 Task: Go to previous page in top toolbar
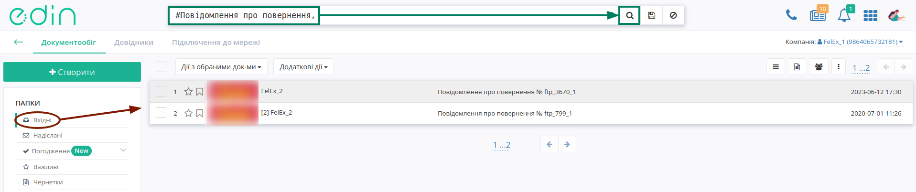coord(886,67)
